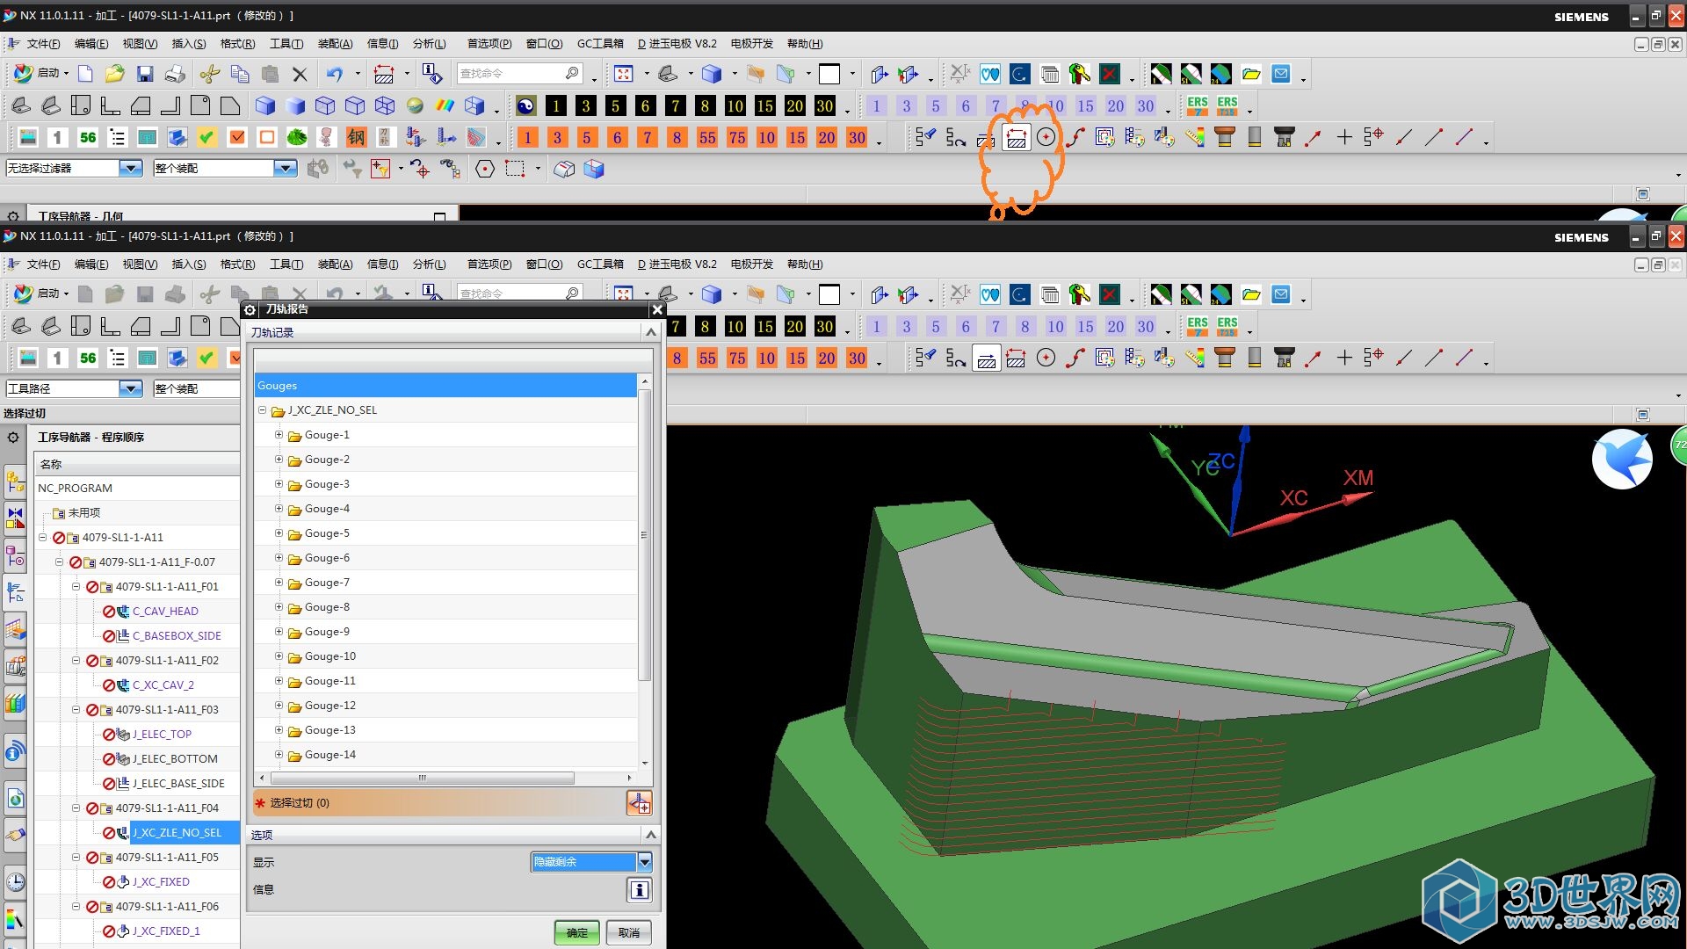Click the 钢 (steel) icon in top window

(x=356, y=137)
